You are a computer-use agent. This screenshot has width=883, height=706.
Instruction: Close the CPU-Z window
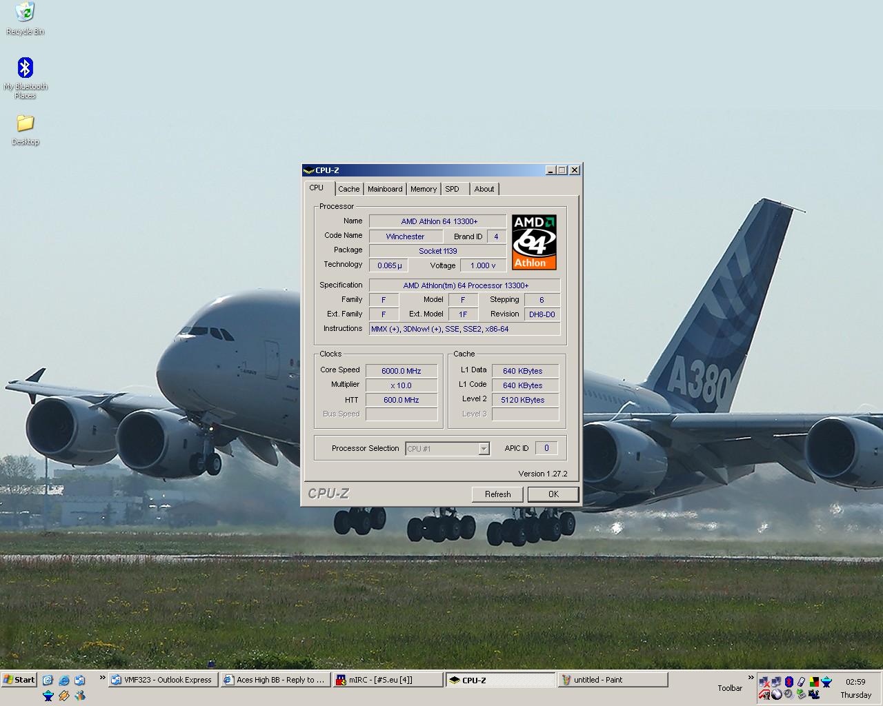click(x=575, y=170)
